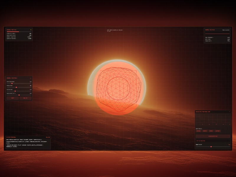Select the last demo track preset
236x177 pixels.
point(217,131)
